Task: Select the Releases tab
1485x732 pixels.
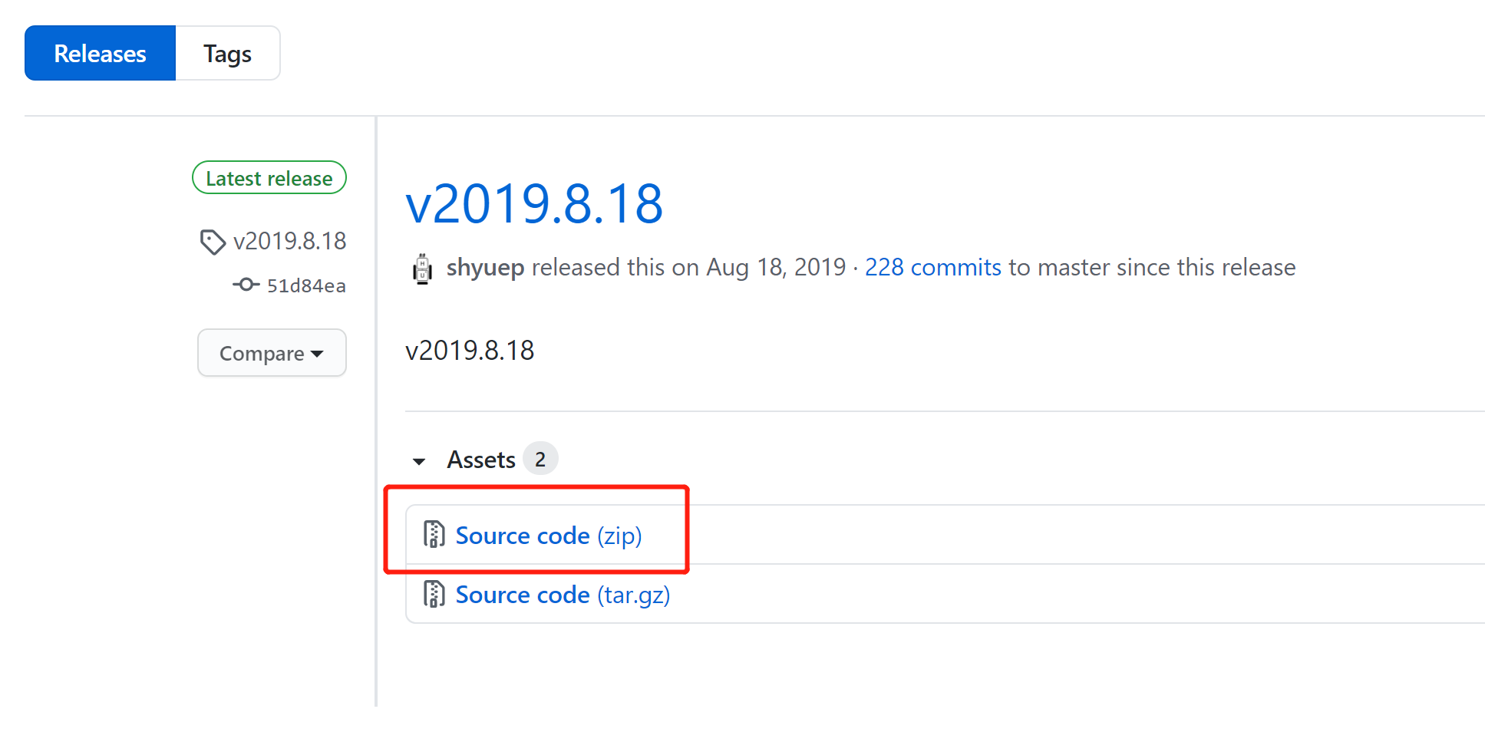Action: pyautogui.click(x=100, y=54)
